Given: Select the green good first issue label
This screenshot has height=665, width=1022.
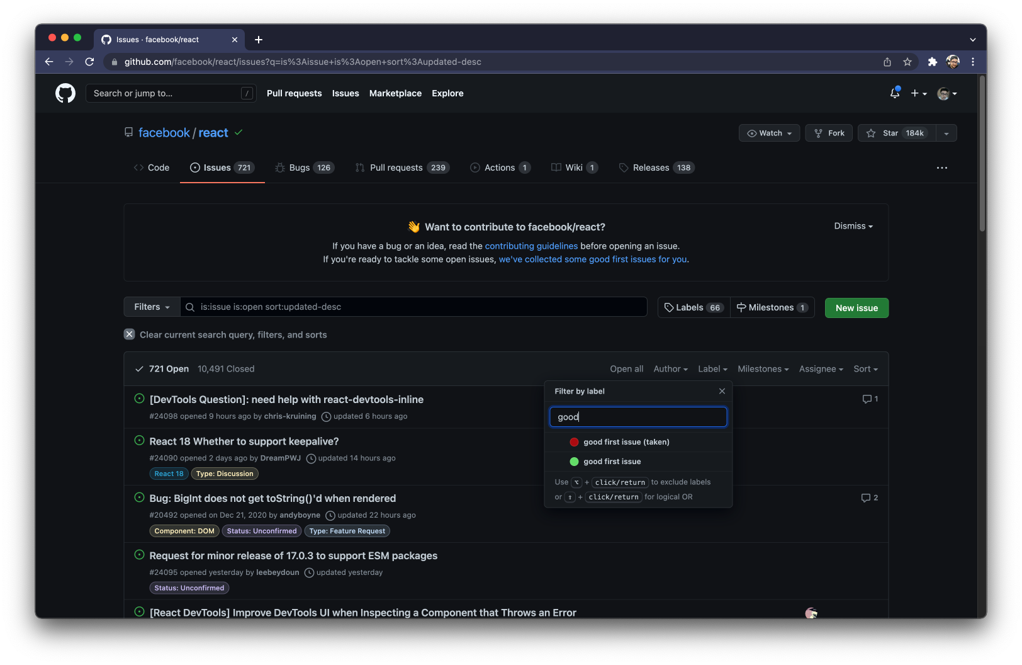Looking at the screenshot, I should click(638, 462).
